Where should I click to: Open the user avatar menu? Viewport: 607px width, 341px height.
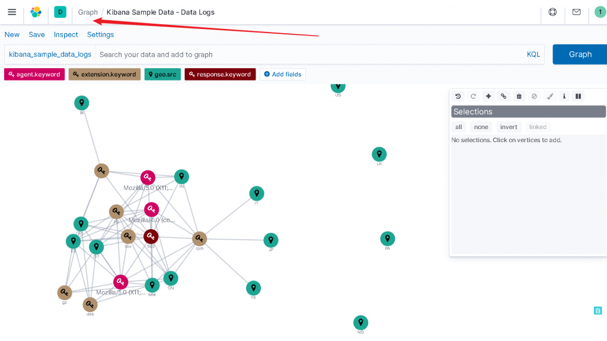(x=600, y=12)
